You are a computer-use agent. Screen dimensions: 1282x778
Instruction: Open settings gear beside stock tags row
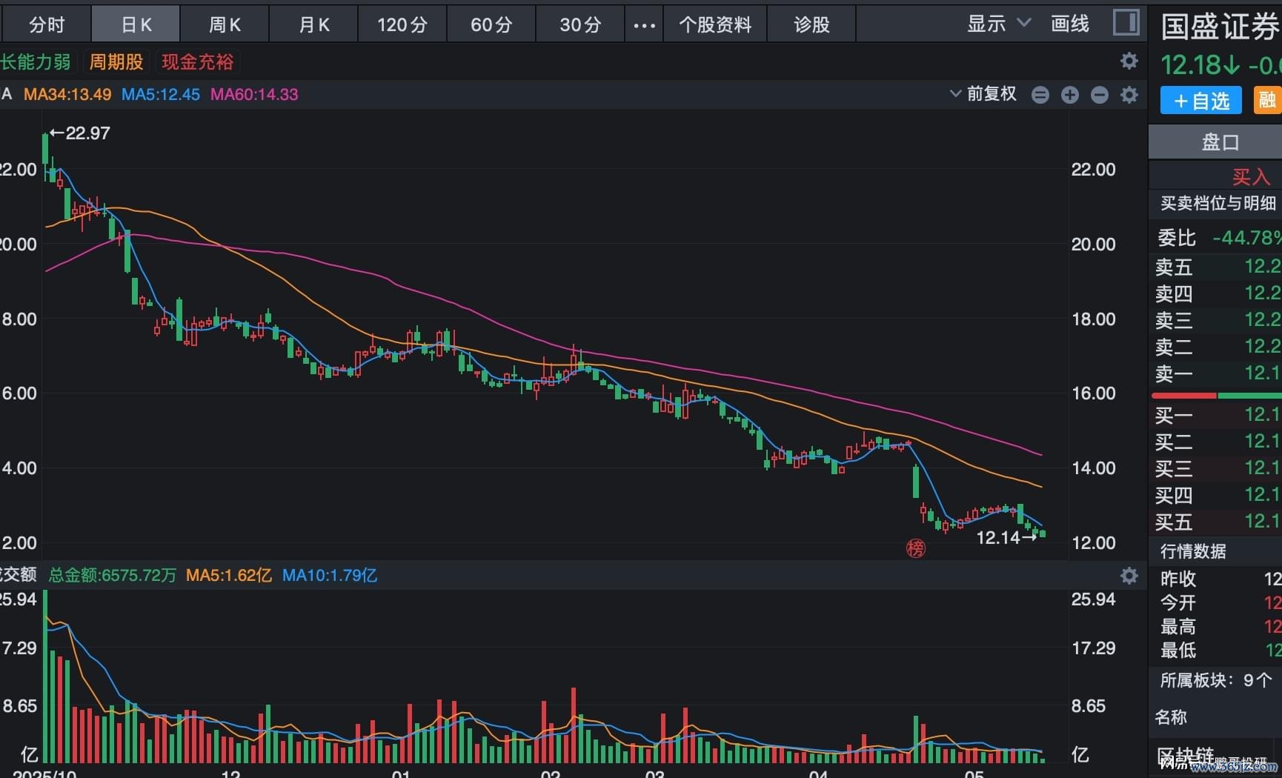pyautogui.click(x=1129, y=61)
